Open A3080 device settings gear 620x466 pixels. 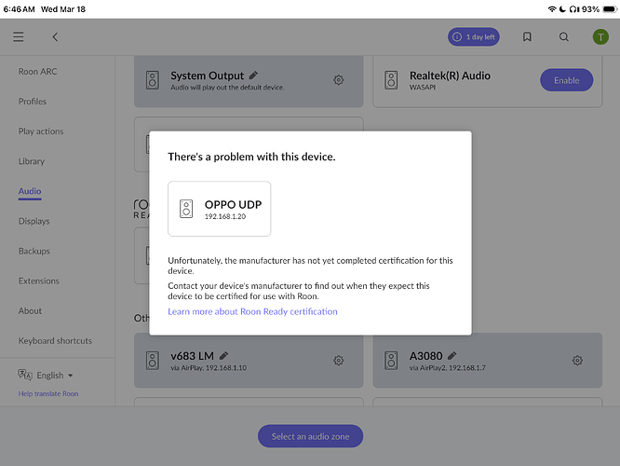(577, 361)
